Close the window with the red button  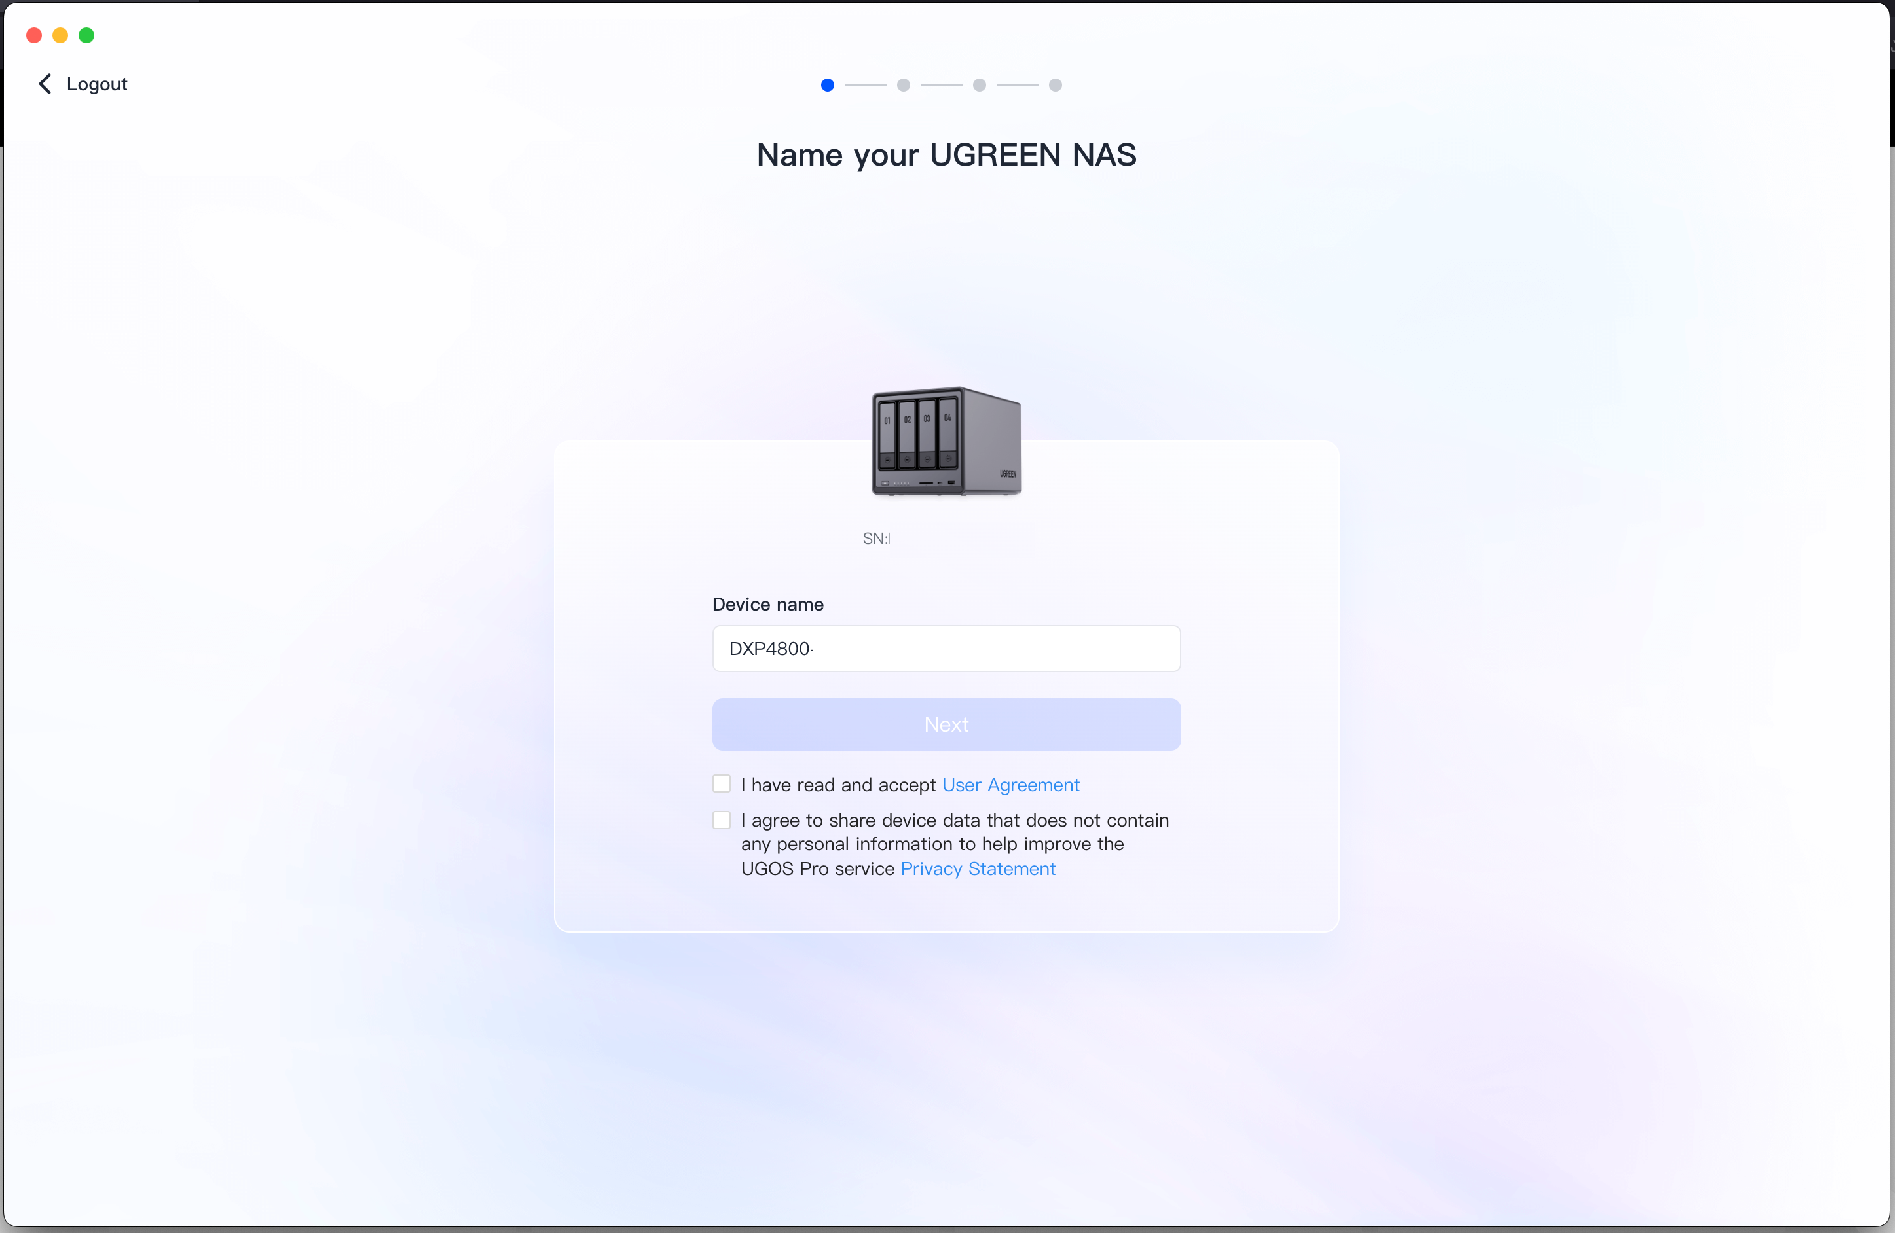point(33,35)
